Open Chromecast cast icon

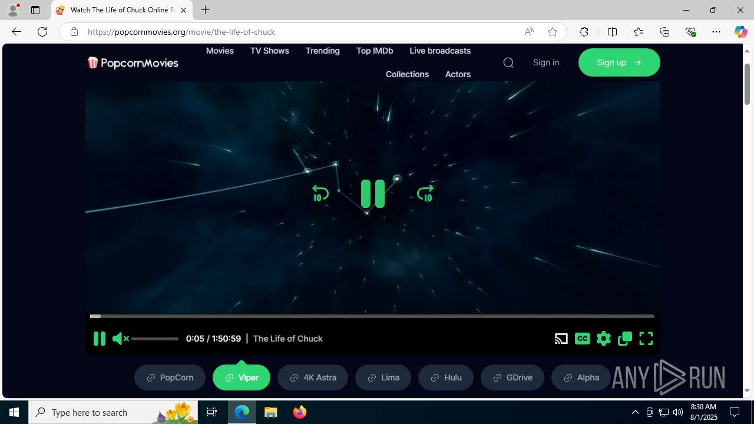(561, 339)
